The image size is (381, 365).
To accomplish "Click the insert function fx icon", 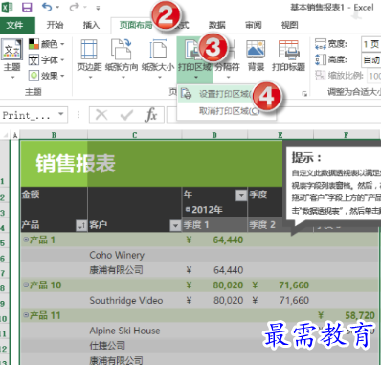I will pyautogui.click(x=151, y=115).
